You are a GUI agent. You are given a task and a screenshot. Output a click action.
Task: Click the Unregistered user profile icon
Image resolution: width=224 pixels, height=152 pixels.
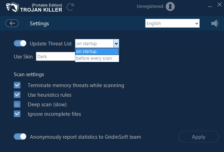[x=170, y=6]
